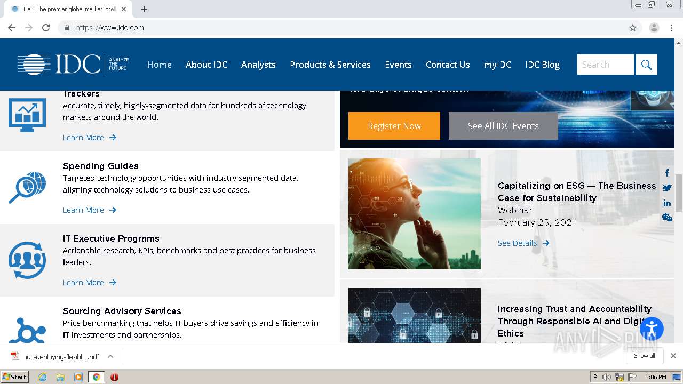Click the taskbar clock showing 2:06 PM
683x384 pixels.
click(656, 377)
